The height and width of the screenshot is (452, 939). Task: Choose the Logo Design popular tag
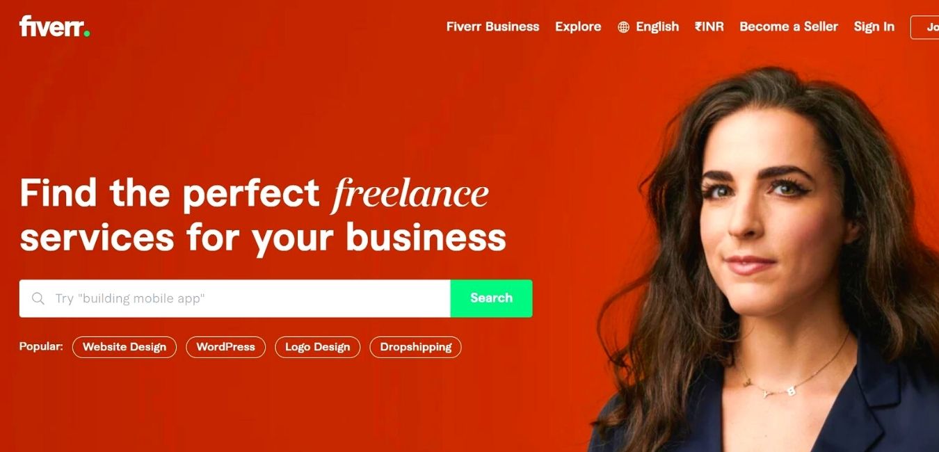317,347
